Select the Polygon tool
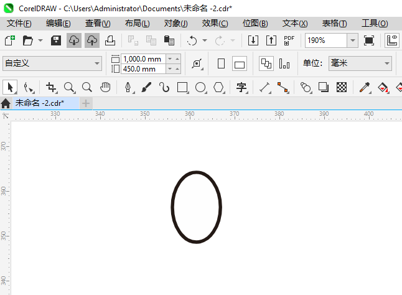Screen dimensions: 402x295 [218, 87]
